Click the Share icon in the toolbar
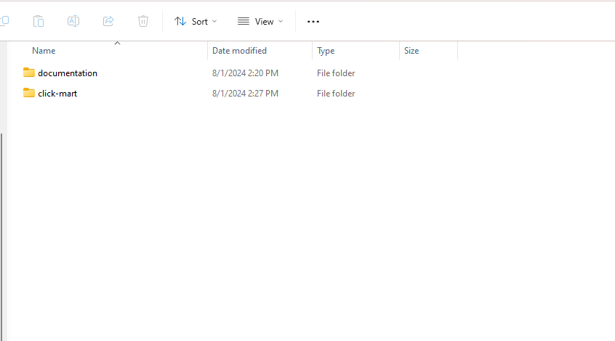Image resolution: width=615 pixels, height=341 pixels. (108, 21)
